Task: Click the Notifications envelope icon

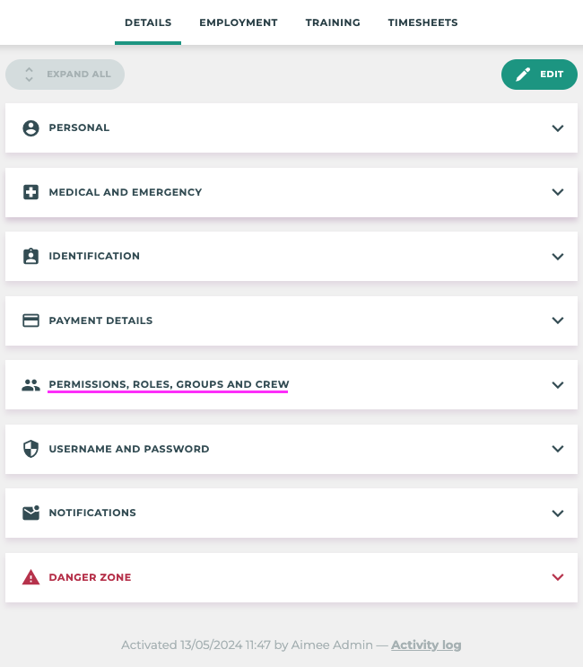Action: 31,513
